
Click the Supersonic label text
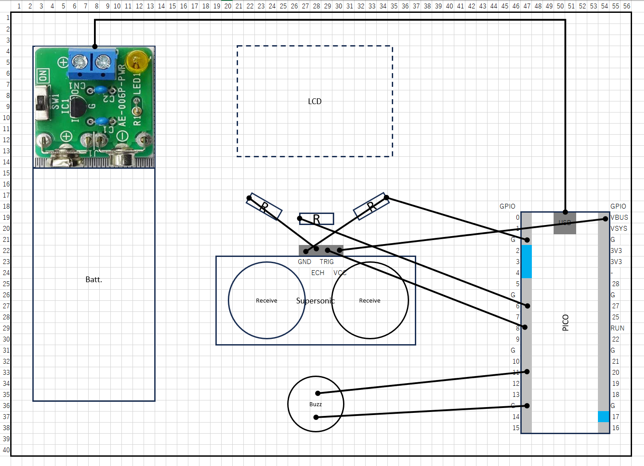316,301
